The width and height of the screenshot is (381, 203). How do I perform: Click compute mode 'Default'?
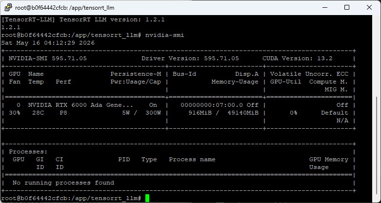pyautogui.click(x=334, y=113)
